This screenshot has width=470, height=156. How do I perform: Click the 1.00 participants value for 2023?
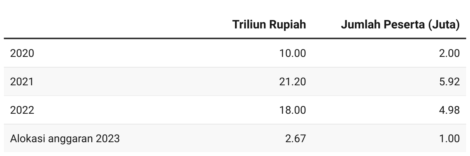[450, 138]
